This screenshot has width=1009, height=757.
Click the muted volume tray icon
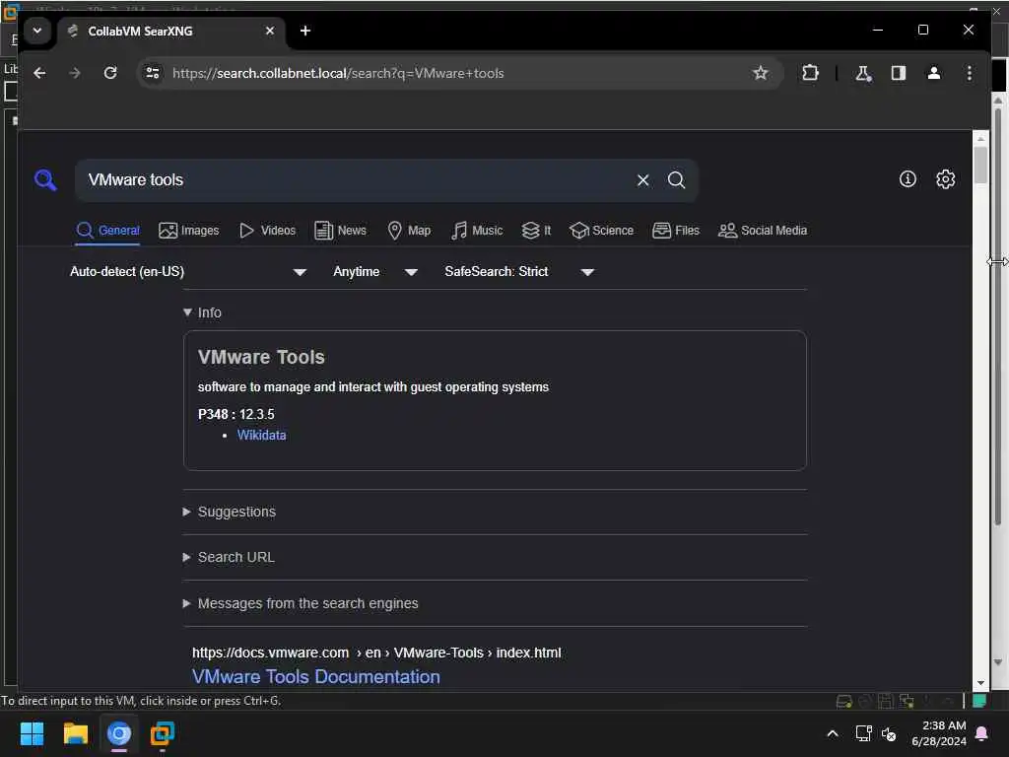point(889,733)
